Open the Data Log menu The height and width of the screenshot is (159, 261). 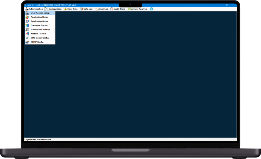tap(86, 9)
